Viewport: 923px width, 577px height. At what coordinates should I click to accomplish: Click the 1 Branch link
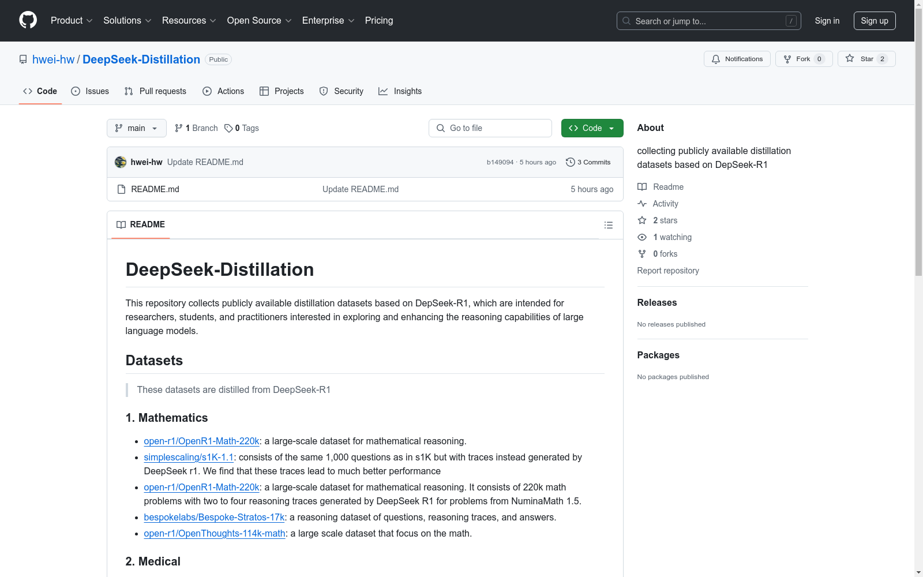(196, 128)
